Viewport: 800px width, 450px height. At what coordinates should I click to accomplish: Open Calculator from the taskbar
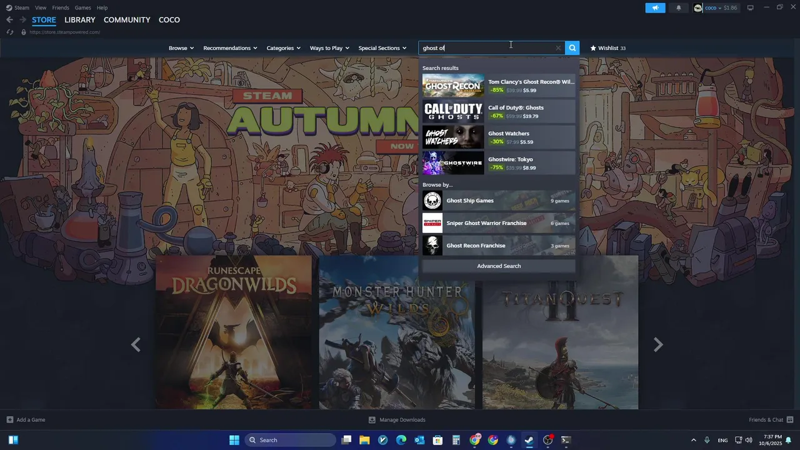456,440
